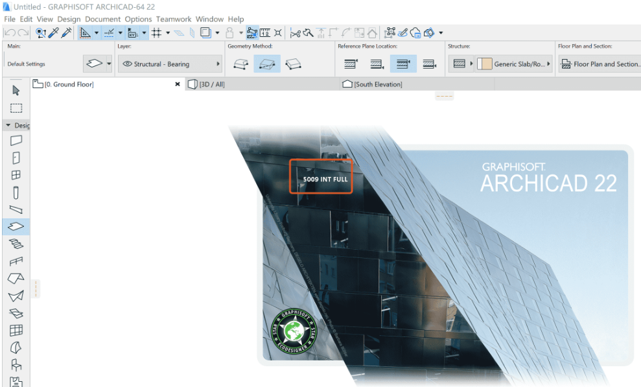Click the Redo arrow icon
641x387 pixels.
click(x=23, y=32)
